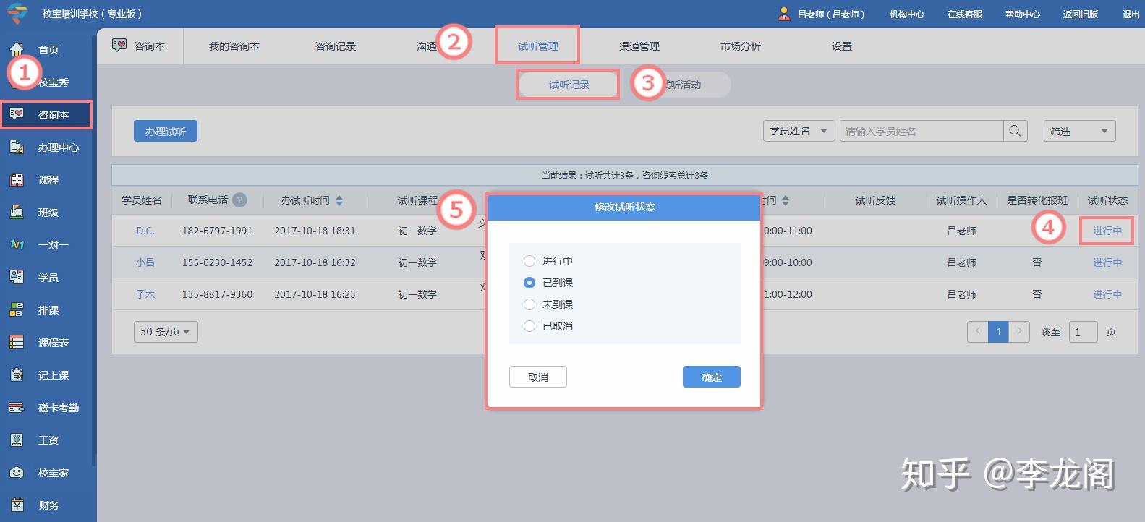The image size is (1145, 522).
Task: Click the help icon beside 联系电话
Action: pyautogui.click(x=239, y=200)
